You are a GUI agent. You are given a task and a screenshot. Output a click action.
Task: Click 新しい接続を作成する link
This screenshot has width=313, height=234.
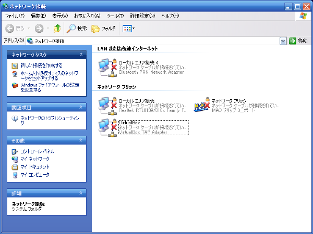pyautogui.click(x=41, y=66)
